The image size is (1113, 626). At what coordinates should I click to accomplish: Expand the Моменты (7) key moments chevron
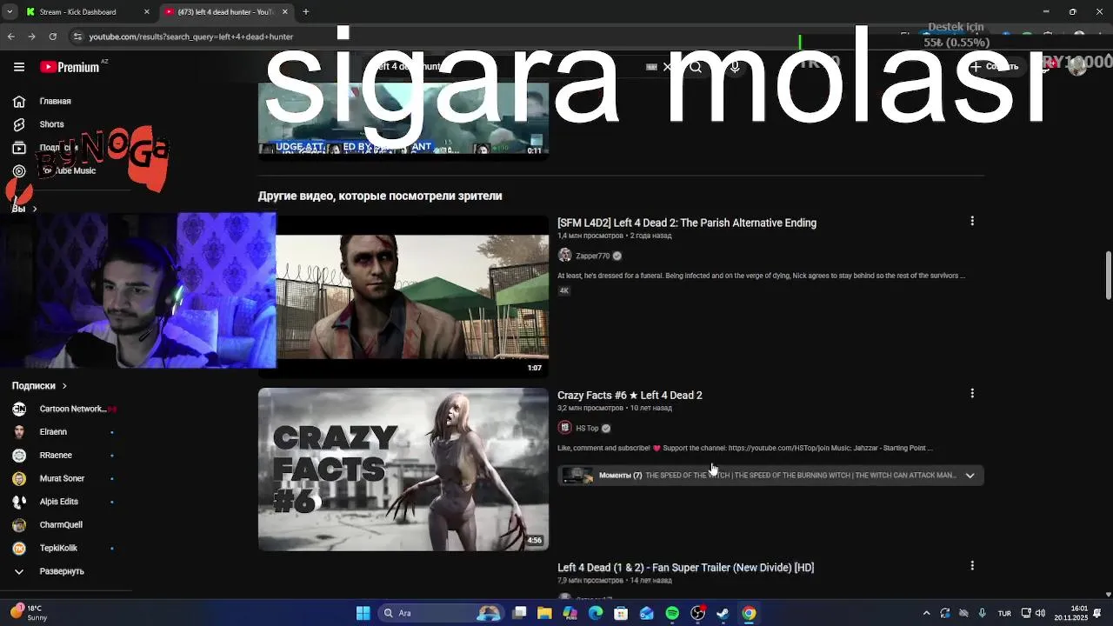coord(970,476)
